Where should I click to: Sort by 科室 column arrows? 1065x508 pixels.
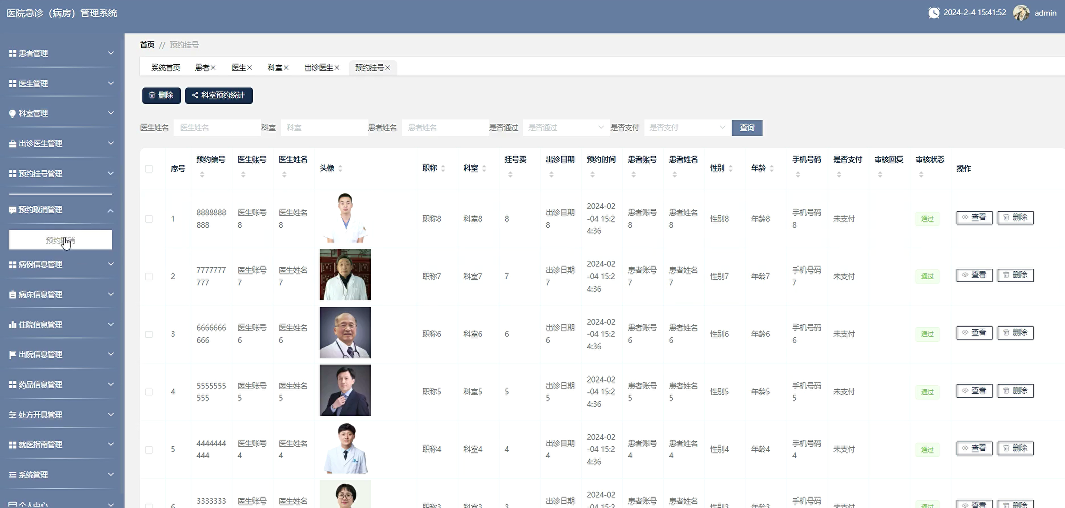484,168
